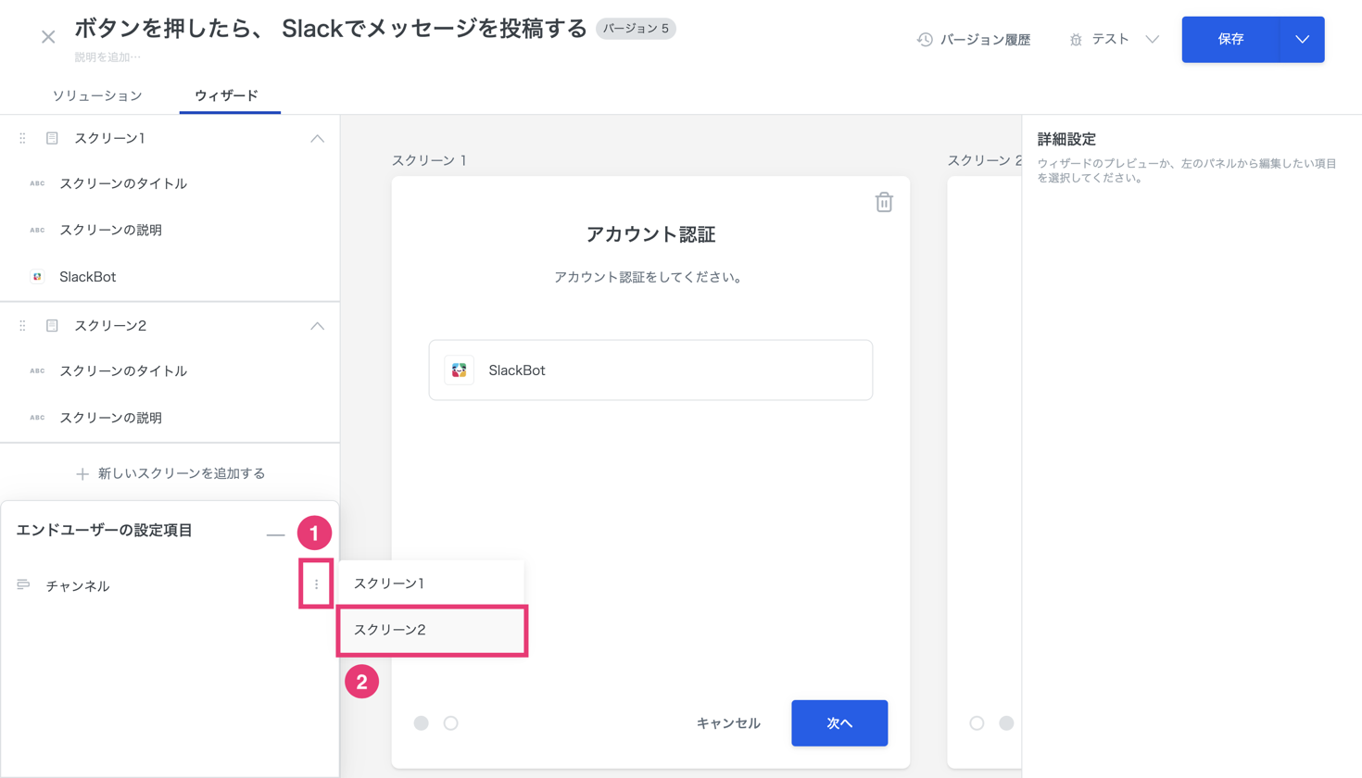The image size is (1362, 778).
Task: Click the bug icon beside テスト
Action: pyautogui.click(x=1076, y=40)
